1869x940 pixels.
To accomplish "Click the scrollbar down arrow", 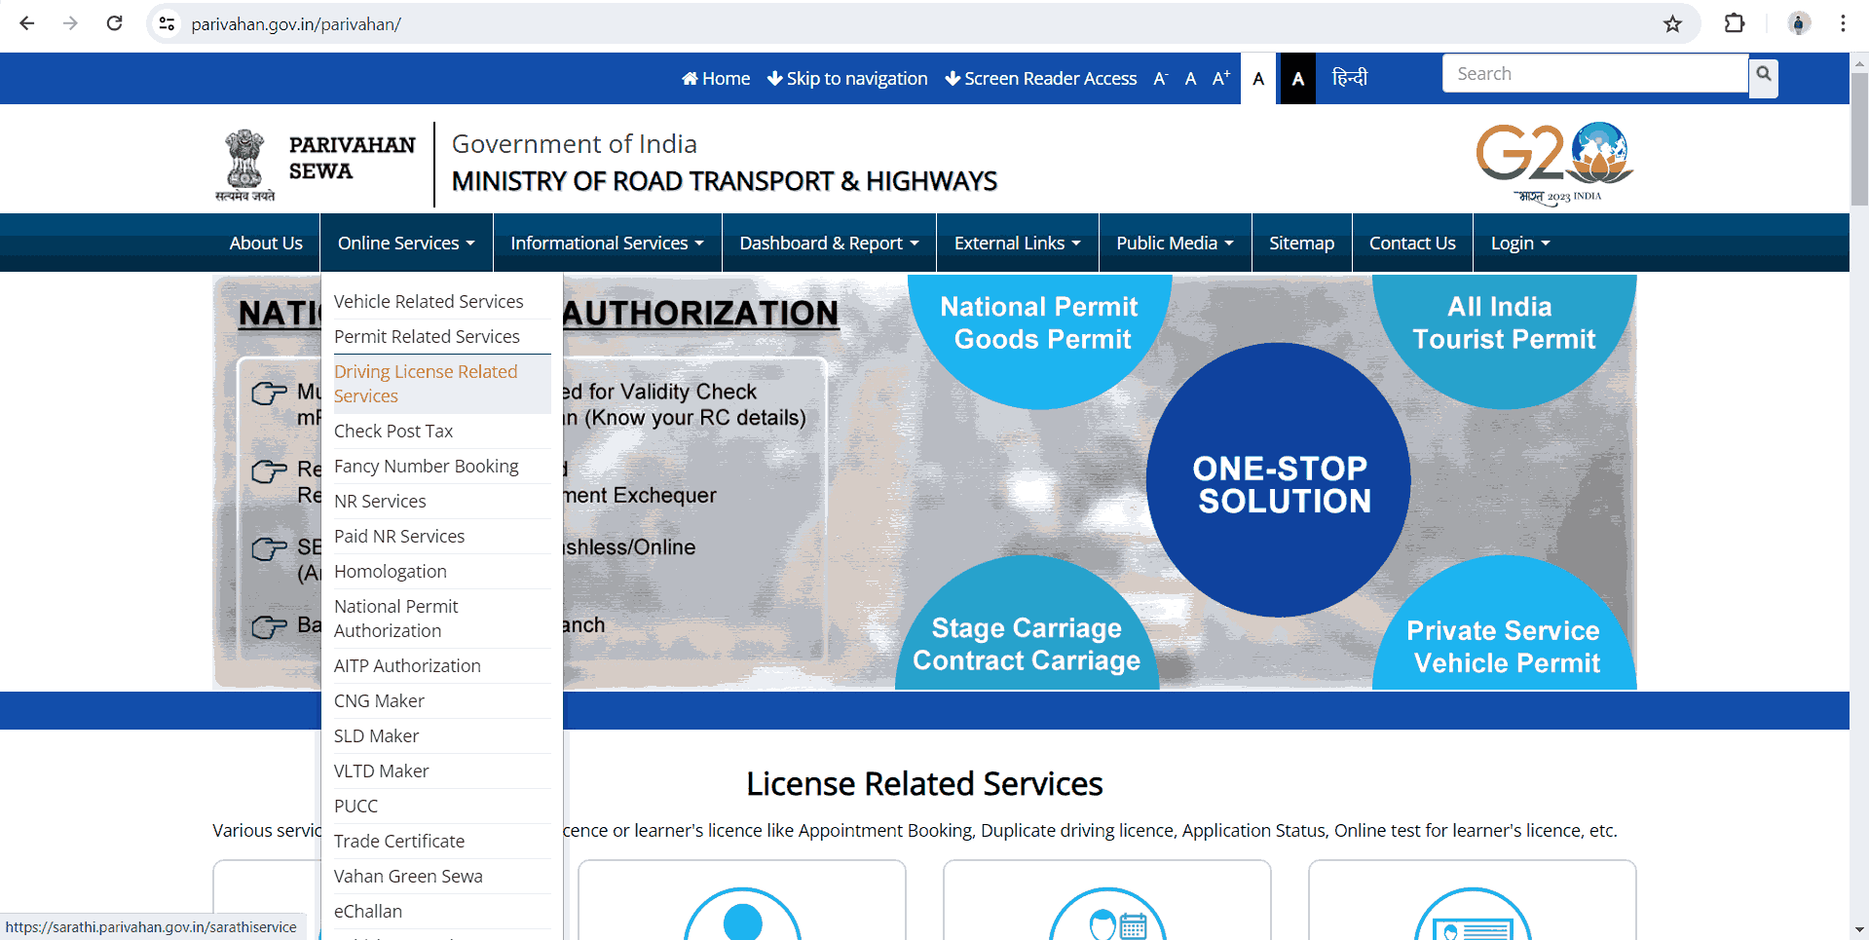I will [1859, 929].
